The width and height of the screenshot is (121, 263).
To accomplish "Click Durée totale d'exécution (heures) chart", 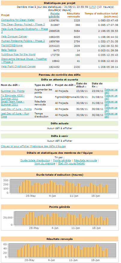I will pyautogui.click(x=59, y=188).
